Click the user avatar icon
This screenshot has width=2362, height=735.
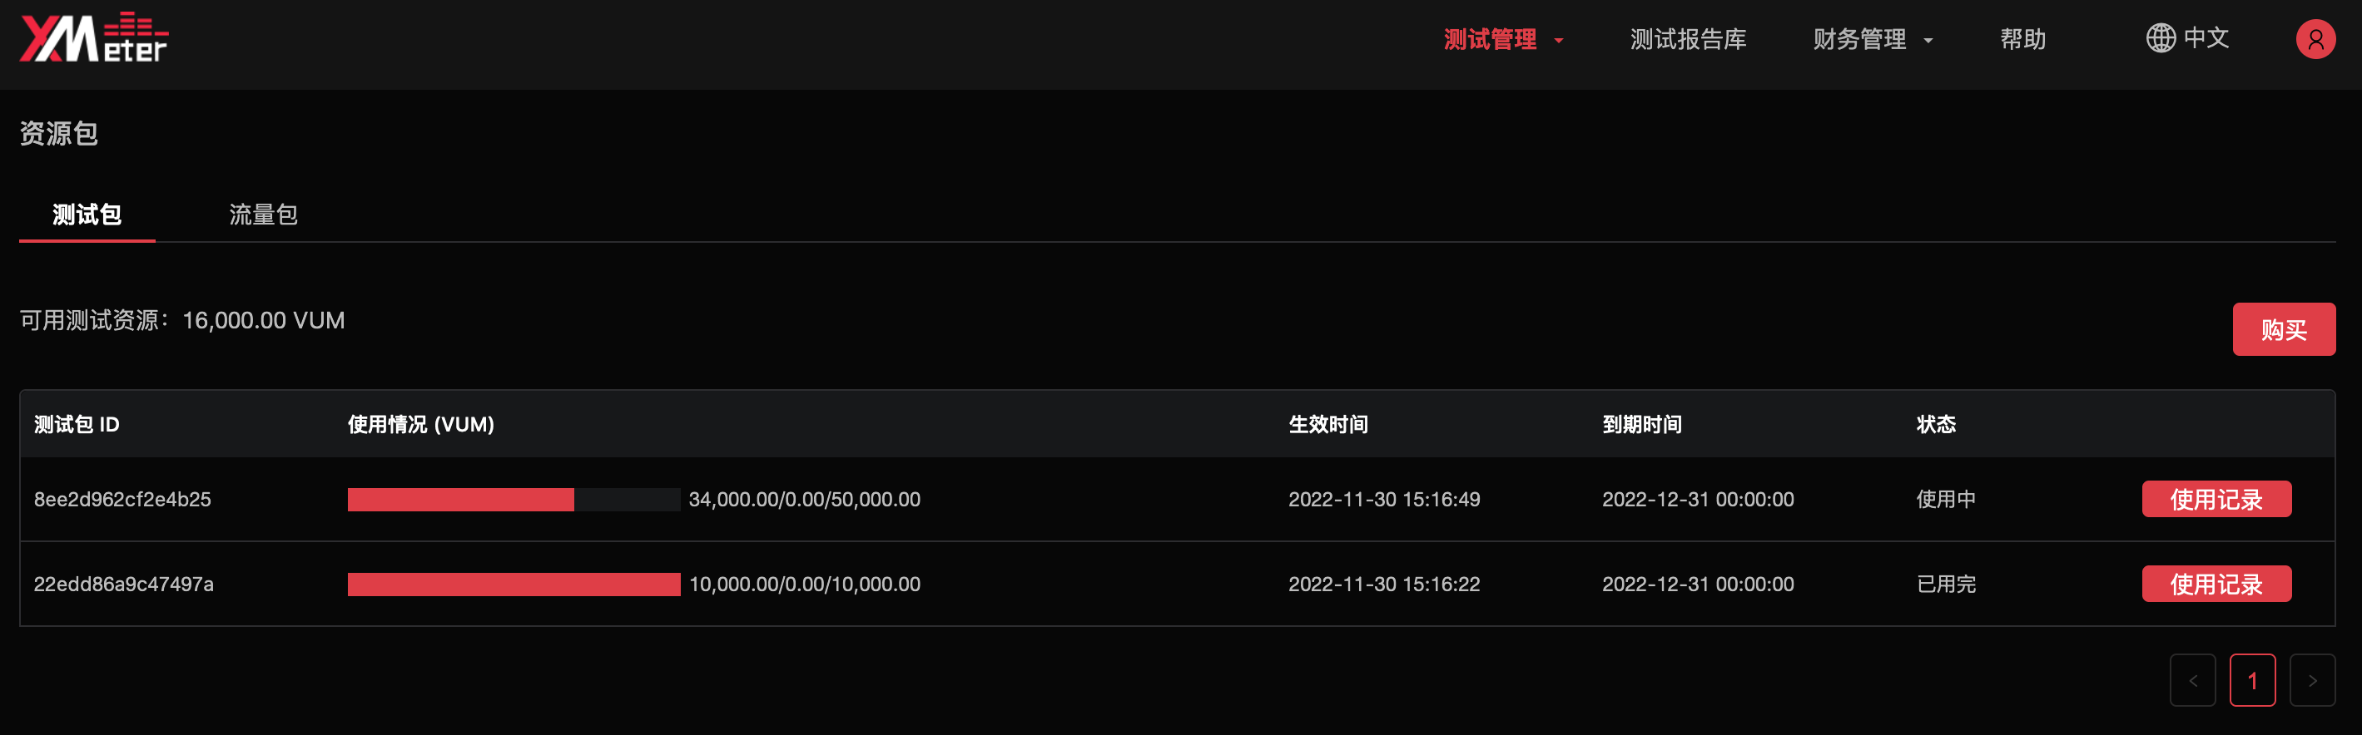(2316, 38)
